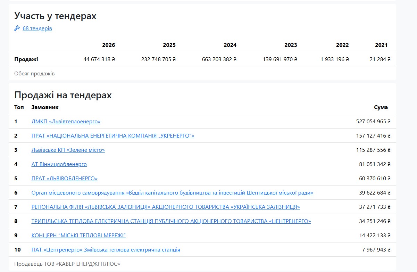Click rank number 10 in Топ column

(17, 250)
